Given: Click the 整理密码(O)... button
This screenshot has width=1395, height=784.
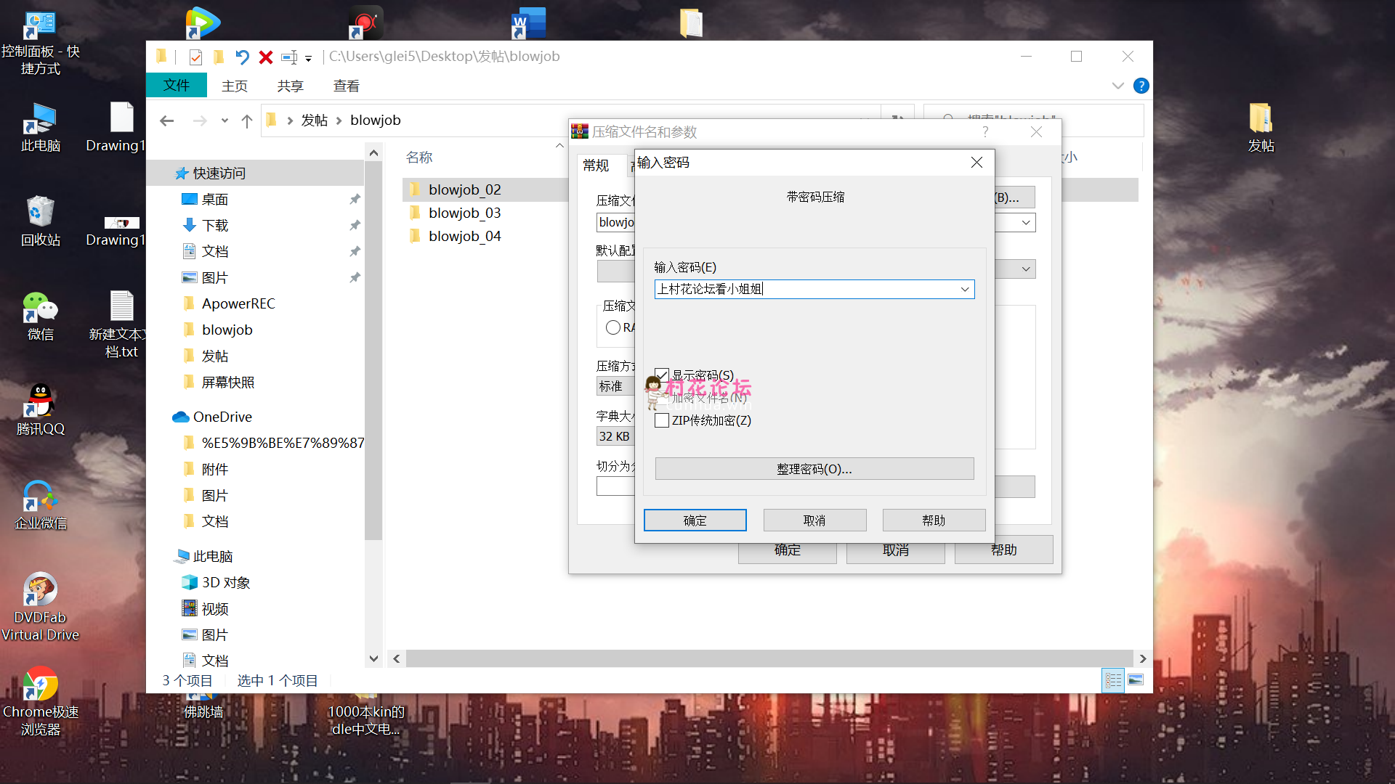Looking at the screenshot, I should [814, 469].
